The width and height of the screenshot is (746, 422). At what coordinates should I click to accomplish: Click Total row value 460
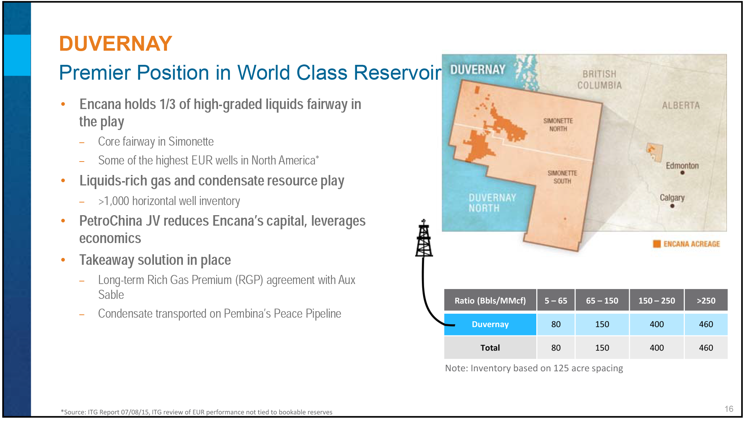[x=706, y=348]
